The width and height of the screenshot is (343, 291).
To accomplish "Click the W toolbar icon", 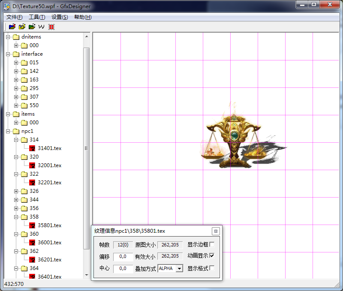I will click(x=41, y=27).
